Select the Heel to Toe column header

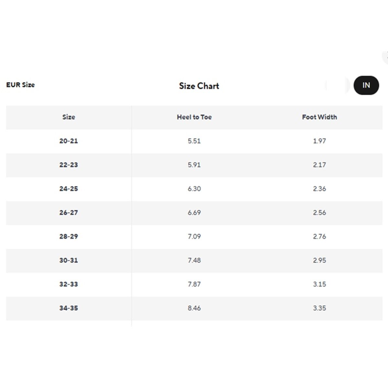[x=194, y=117]
